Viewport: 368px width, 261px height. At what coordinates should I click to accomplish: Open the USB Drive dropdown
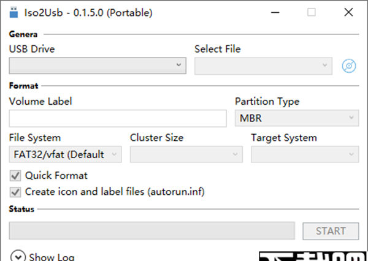(x=98, y=66)
